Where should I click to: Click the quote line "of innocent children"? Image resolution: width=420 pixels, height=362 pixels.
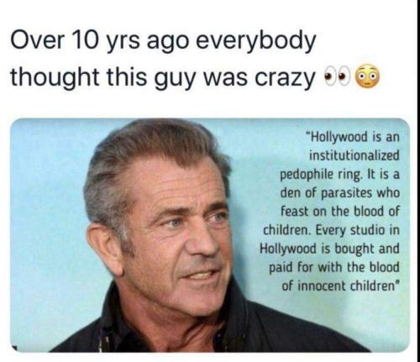(x=339, y=286)
